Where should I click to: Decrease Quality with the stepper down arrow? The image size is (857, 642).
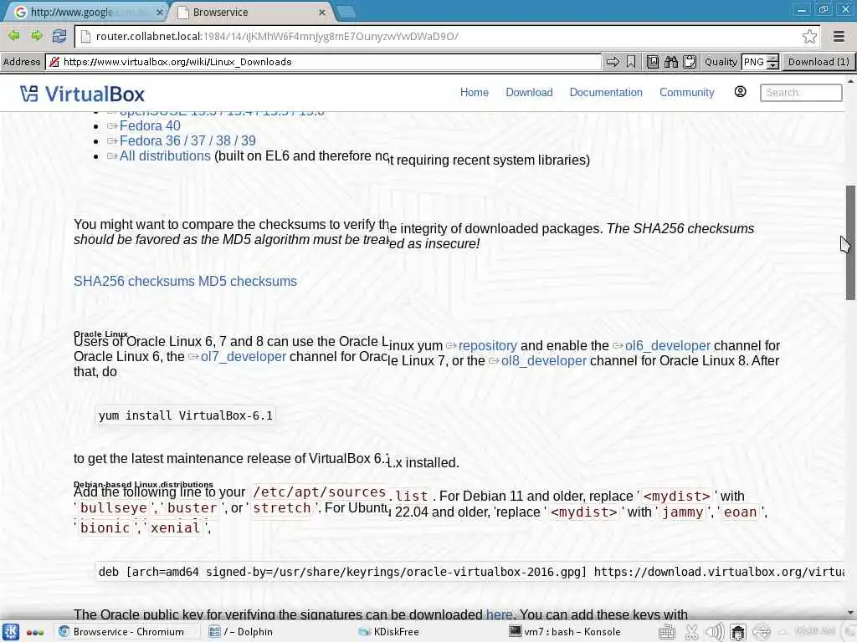point(772,65)
